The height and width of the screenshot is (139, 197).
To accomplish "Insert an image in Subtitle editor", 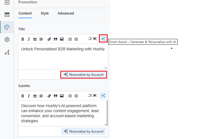I will [62, 96].
